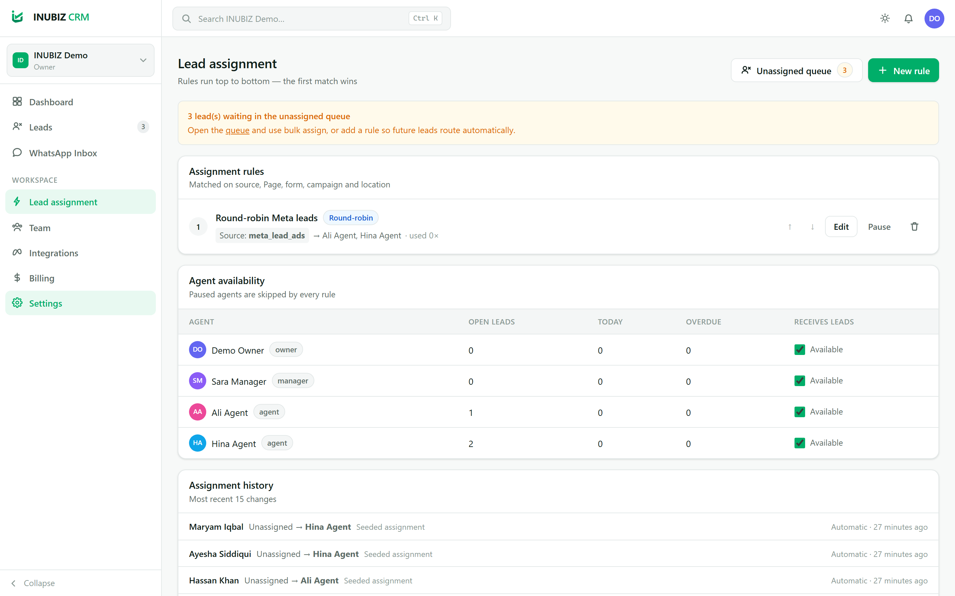Click the Ali Agent AA avatar

pos(198,412)
